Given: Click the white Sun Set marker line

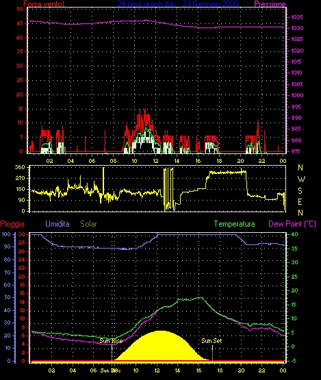Looking at the screenshot, I should tap(212, 353).
